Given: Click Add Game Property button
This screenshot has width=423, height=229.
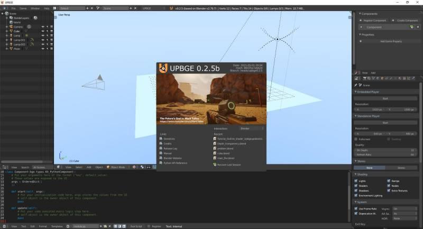Looking at the screenshot, I should point(389,41).
